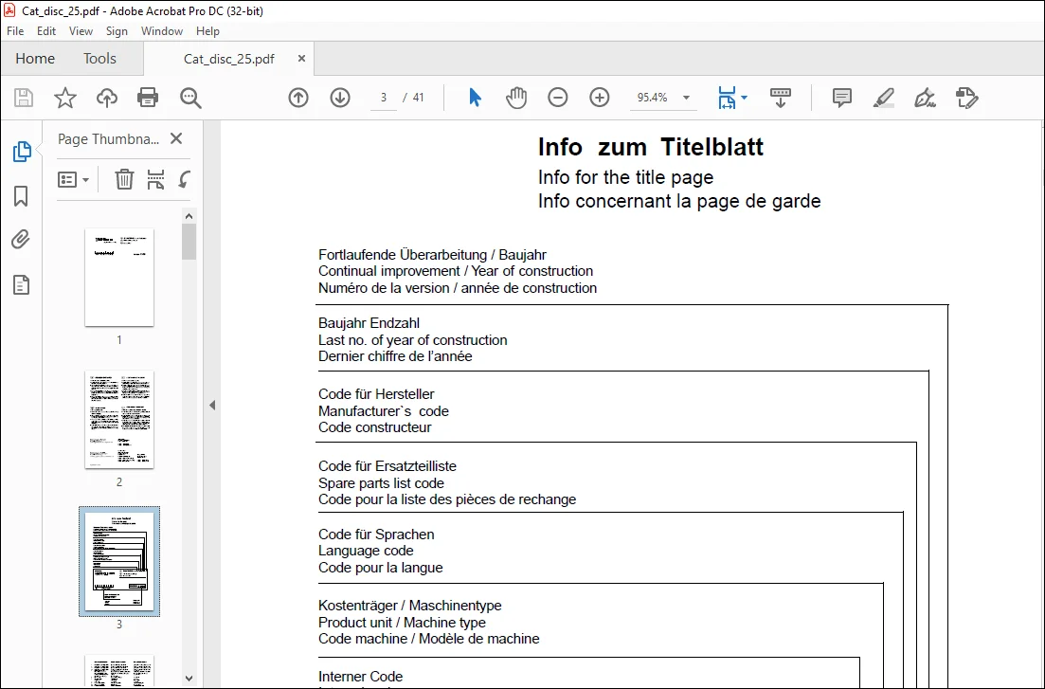Click 'Spare parts list code' text
Image resolution: width=1045 pixels, height=689 pixels.
[381, 483]
